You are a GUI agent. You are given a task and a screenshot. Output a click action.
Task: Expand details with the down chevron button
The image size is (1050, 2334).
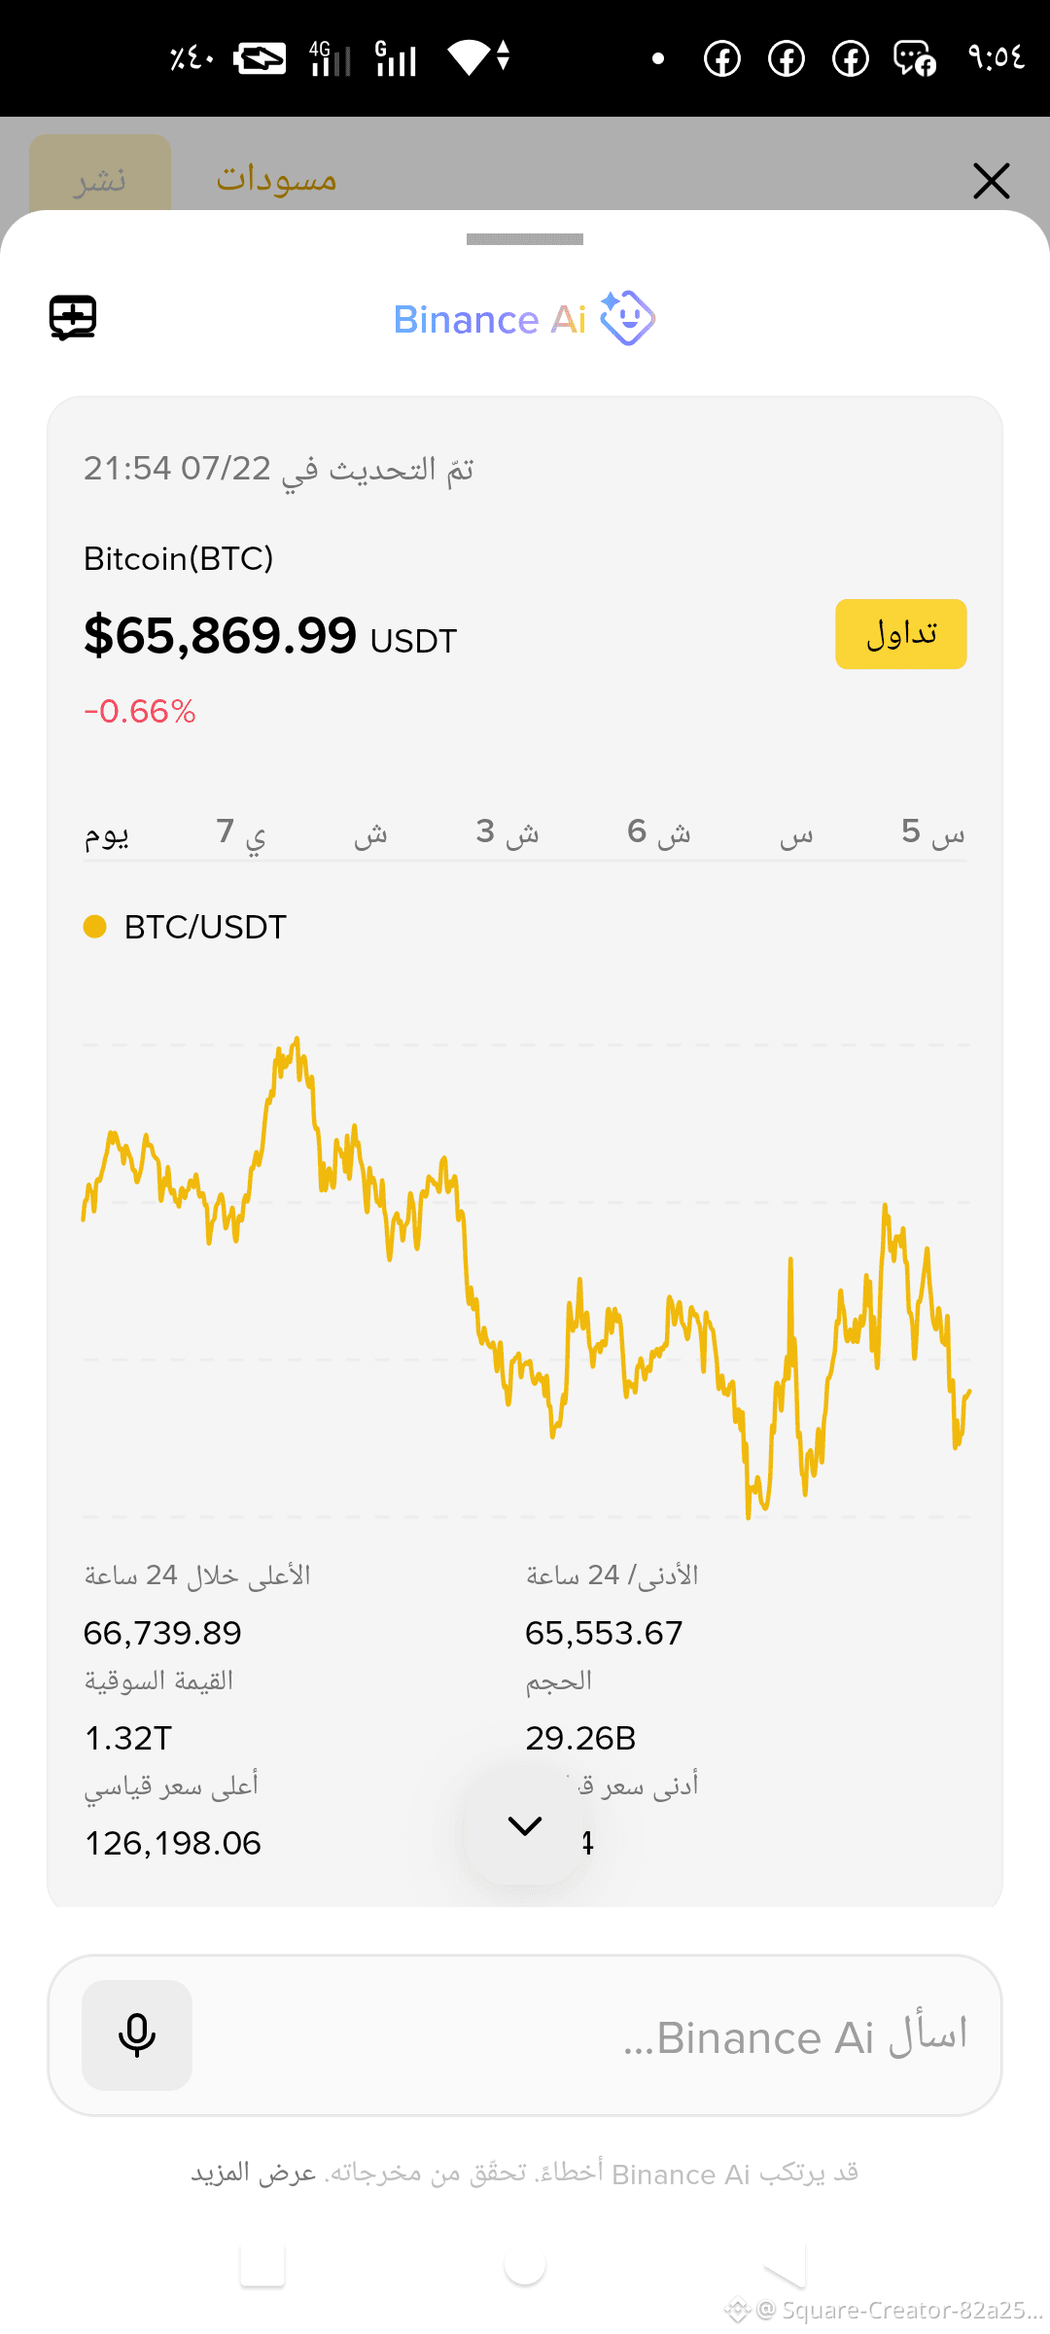pyautogui.click(x=525, y=1825)
